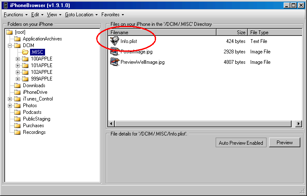Open the Functions menu

[x=16, y=15]
